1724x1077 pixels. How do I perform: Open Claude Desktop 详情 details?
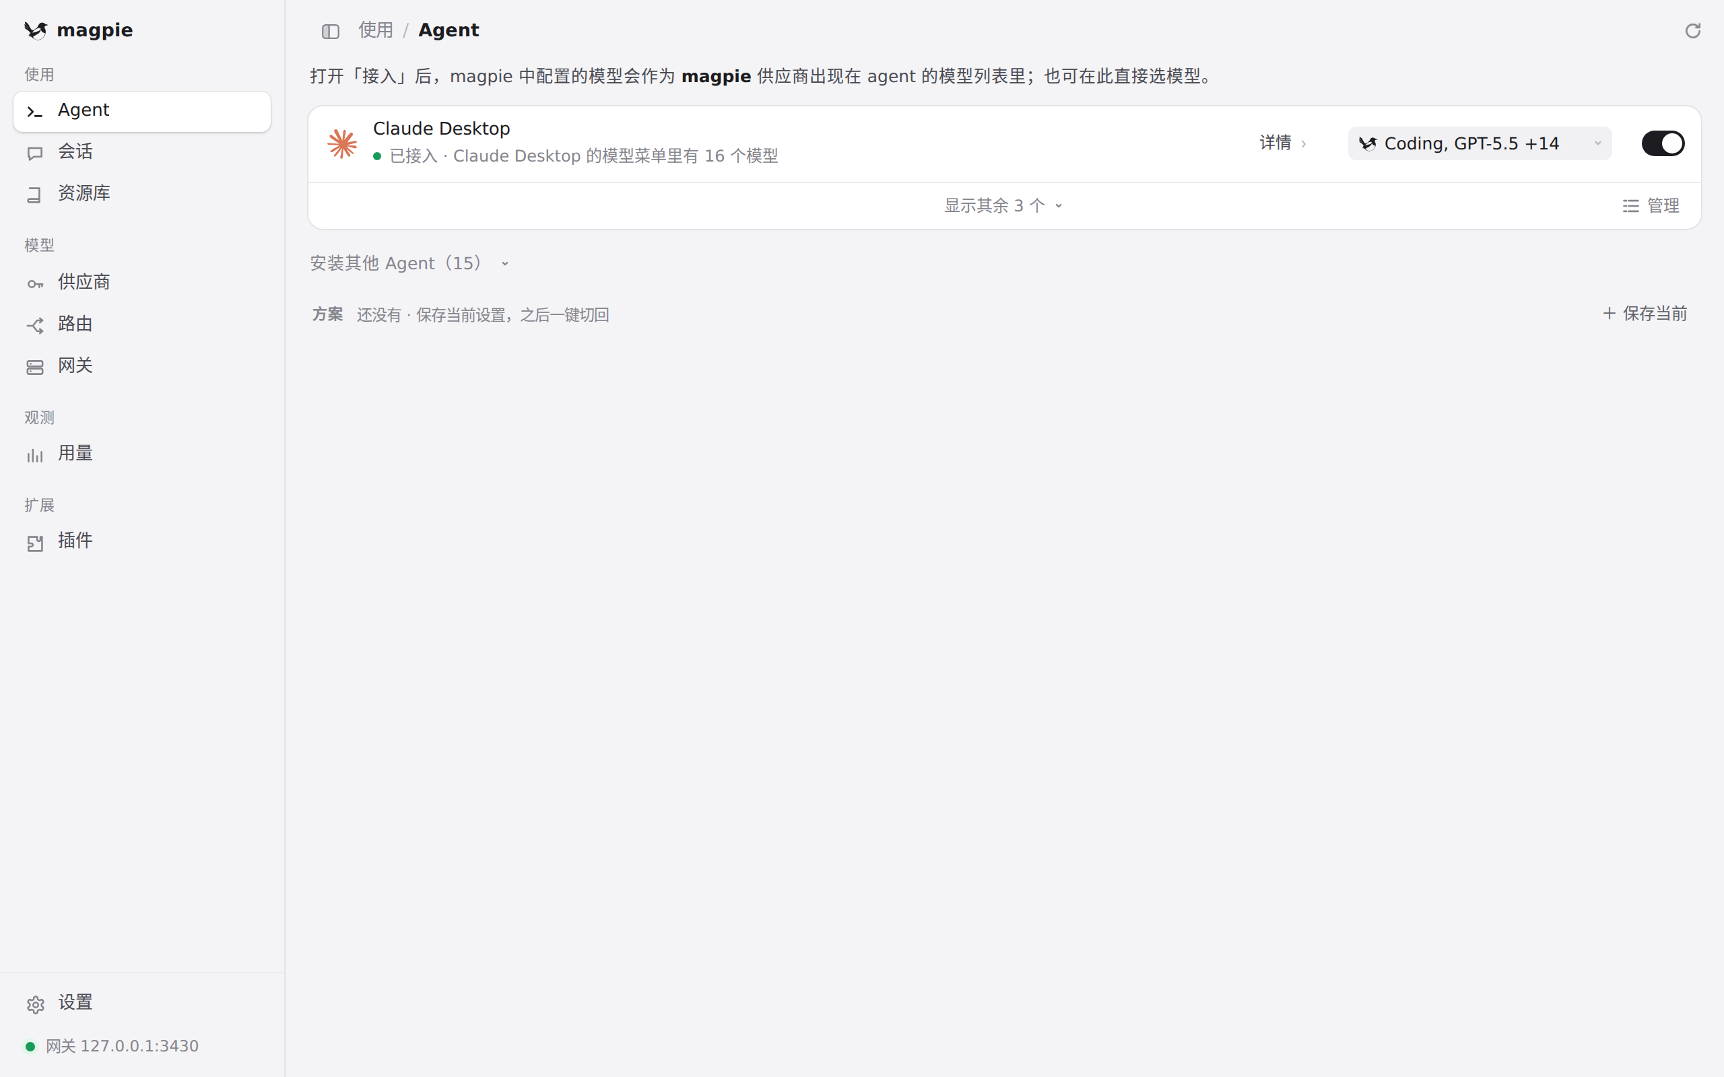(x=1282, y=143)
